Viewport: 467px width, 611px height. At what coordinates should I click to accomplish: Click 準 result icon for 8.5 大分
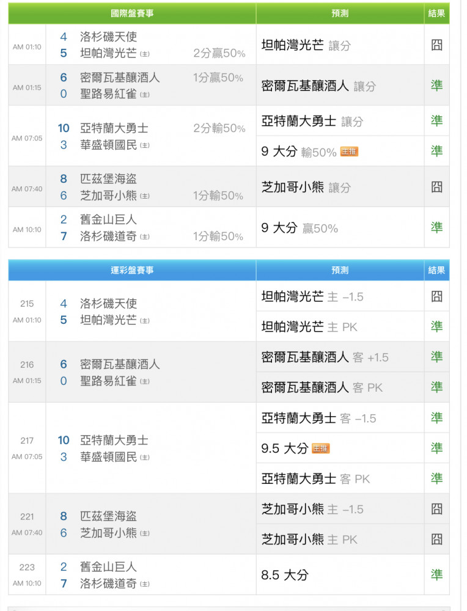tap(436, 574)
